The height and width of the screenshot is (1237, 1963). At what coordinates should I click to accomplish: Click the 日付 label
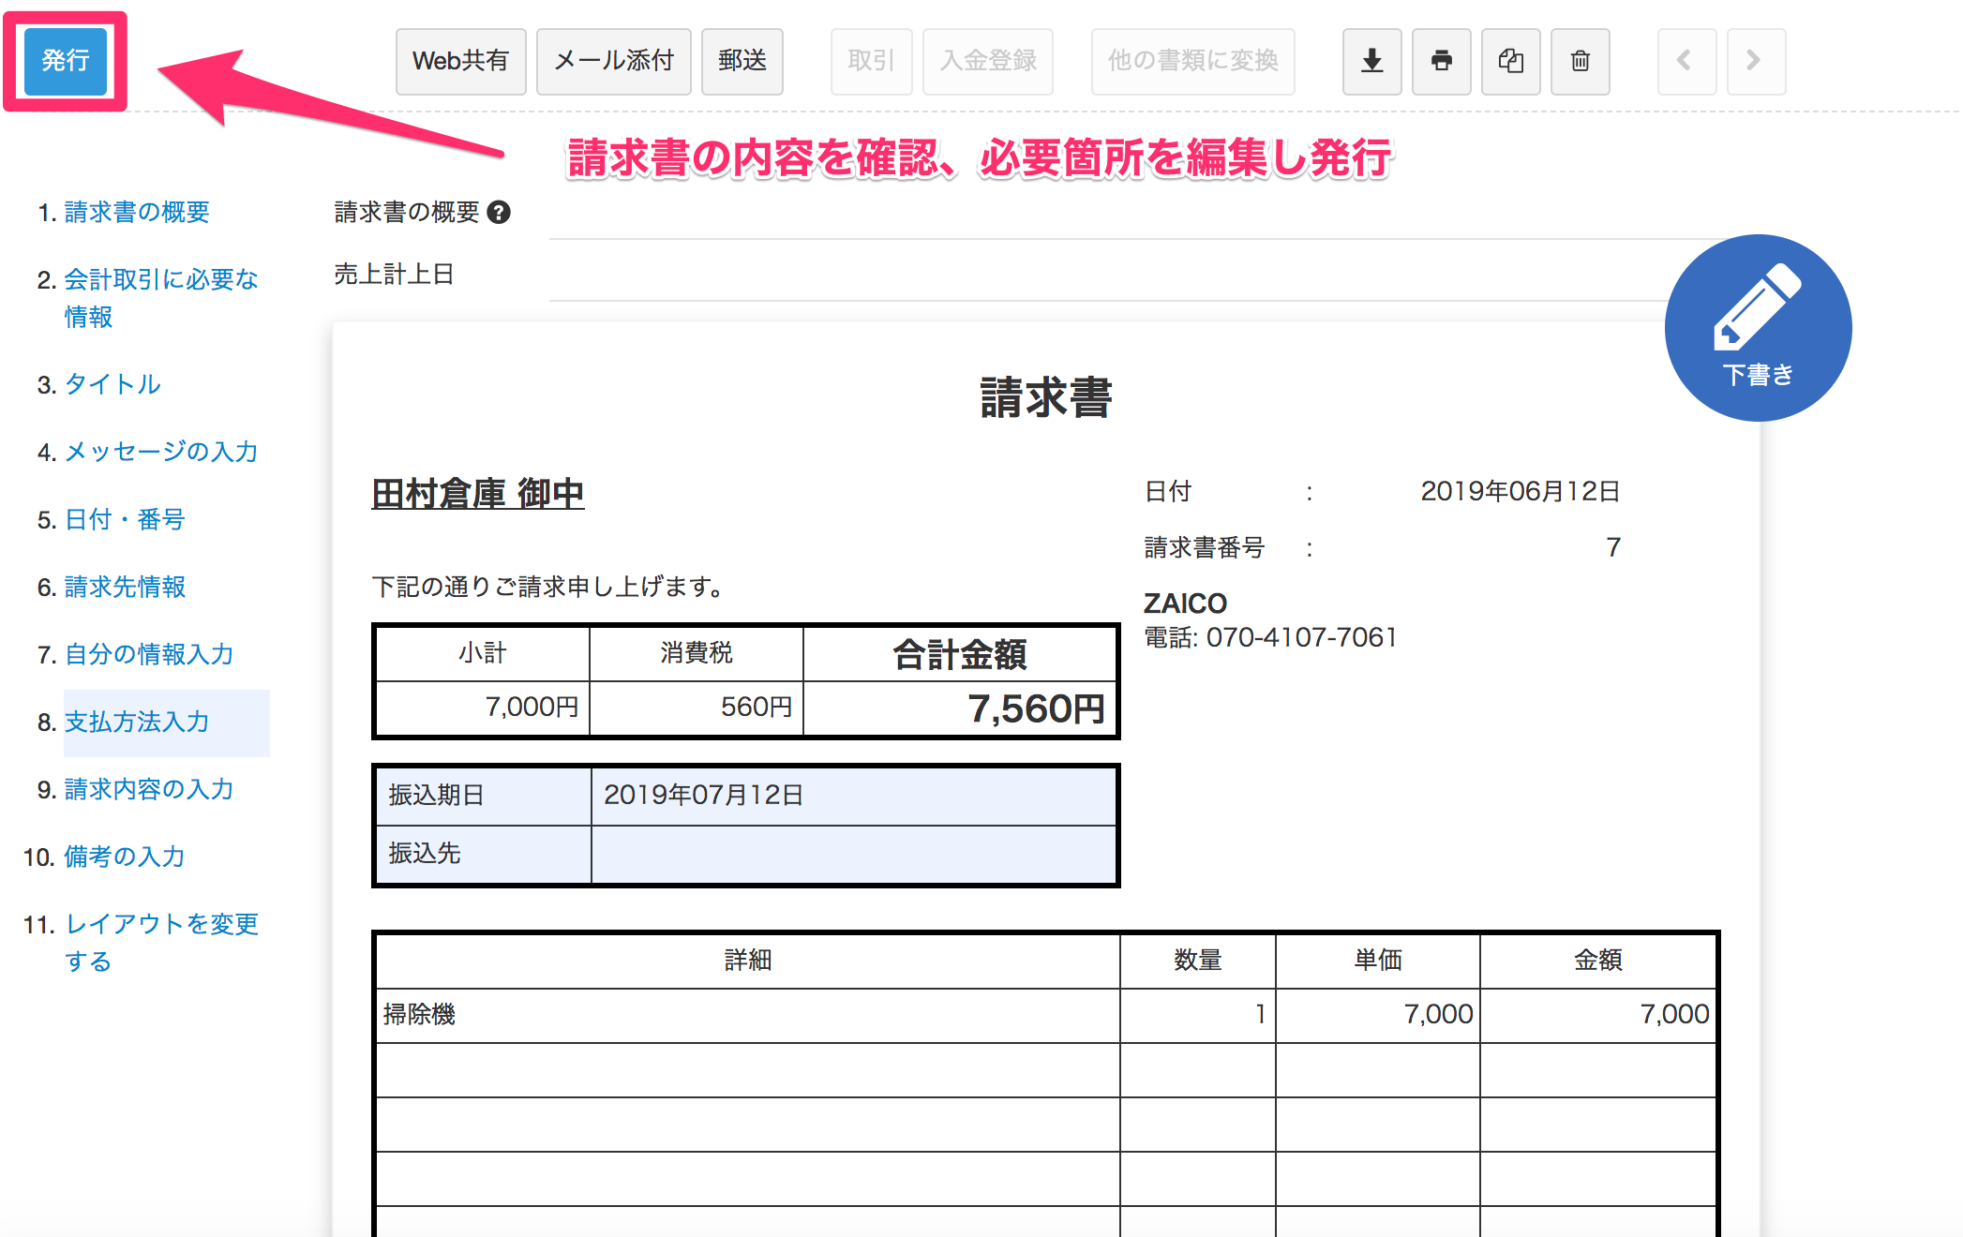coord(1168,491)
